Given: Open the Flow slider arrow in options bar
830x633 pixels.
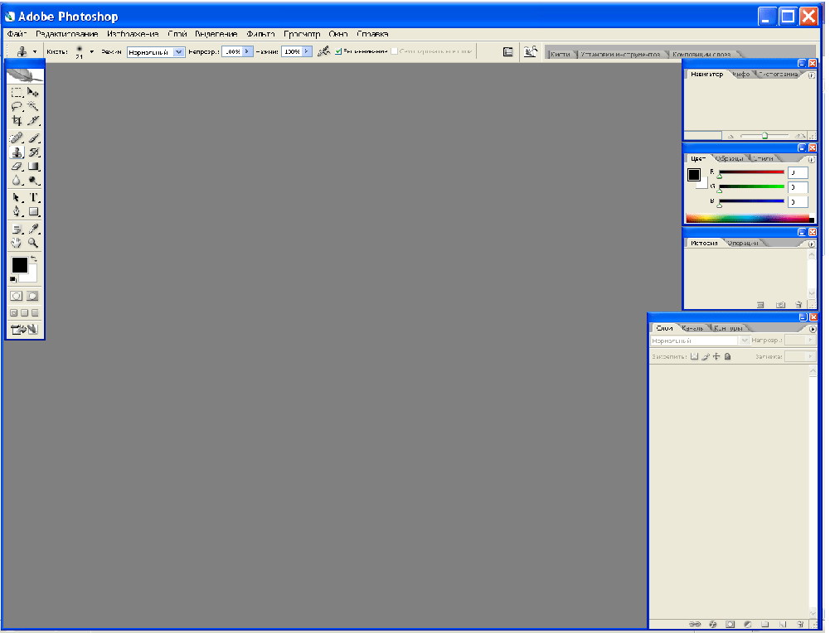Looking at the screenshot, I should click(x=307, y=51).
